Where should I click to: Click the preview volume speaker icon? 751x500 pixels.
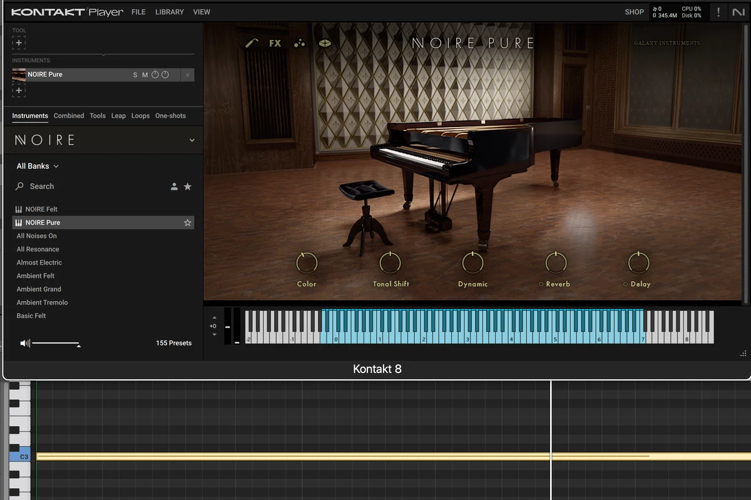click(x=25, y=343)
